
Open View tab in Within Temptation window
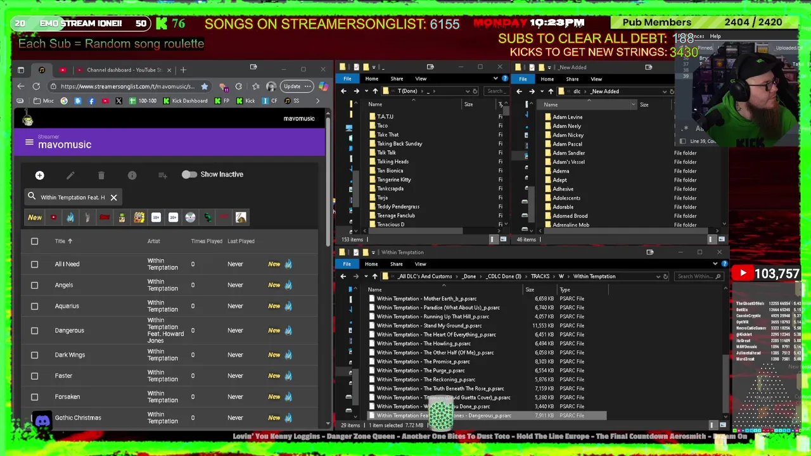tap(420, 264)
